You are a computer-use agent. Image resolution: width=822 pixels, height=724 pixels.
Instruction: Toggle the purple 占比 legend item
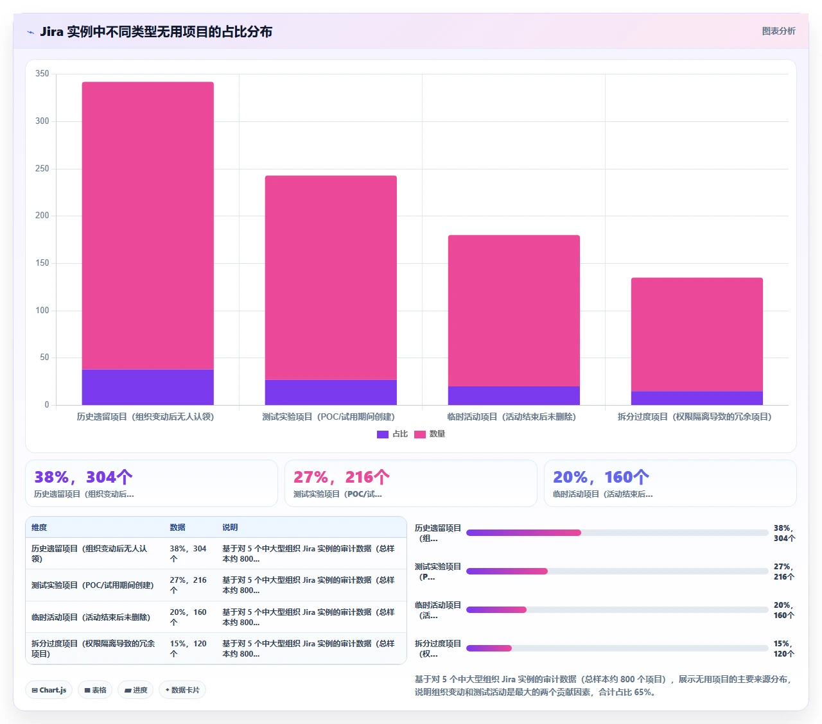point(392,435)
